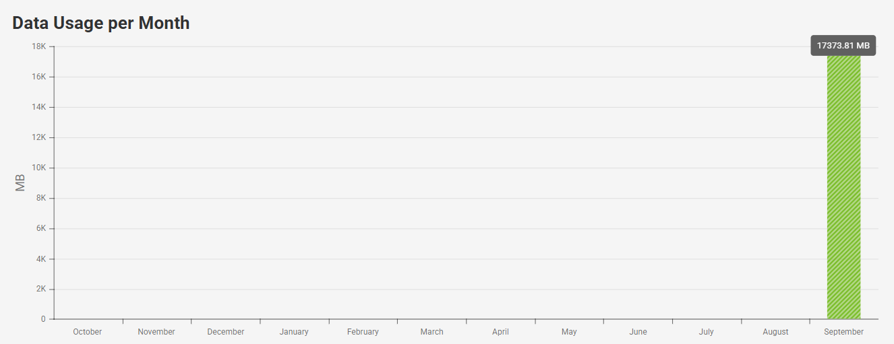Click the April month label
Viewport: 894px width, 344px height.
coord(500,332)
